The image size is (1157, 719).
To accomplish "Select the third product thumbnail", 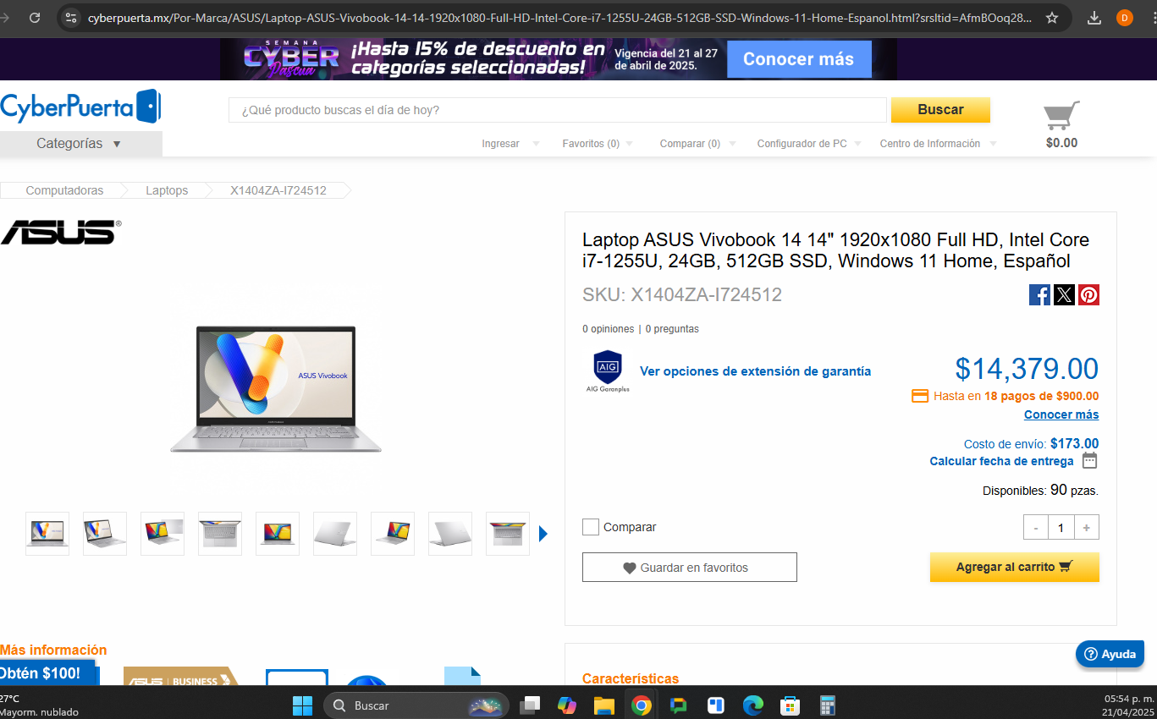I will coord(163,534).
